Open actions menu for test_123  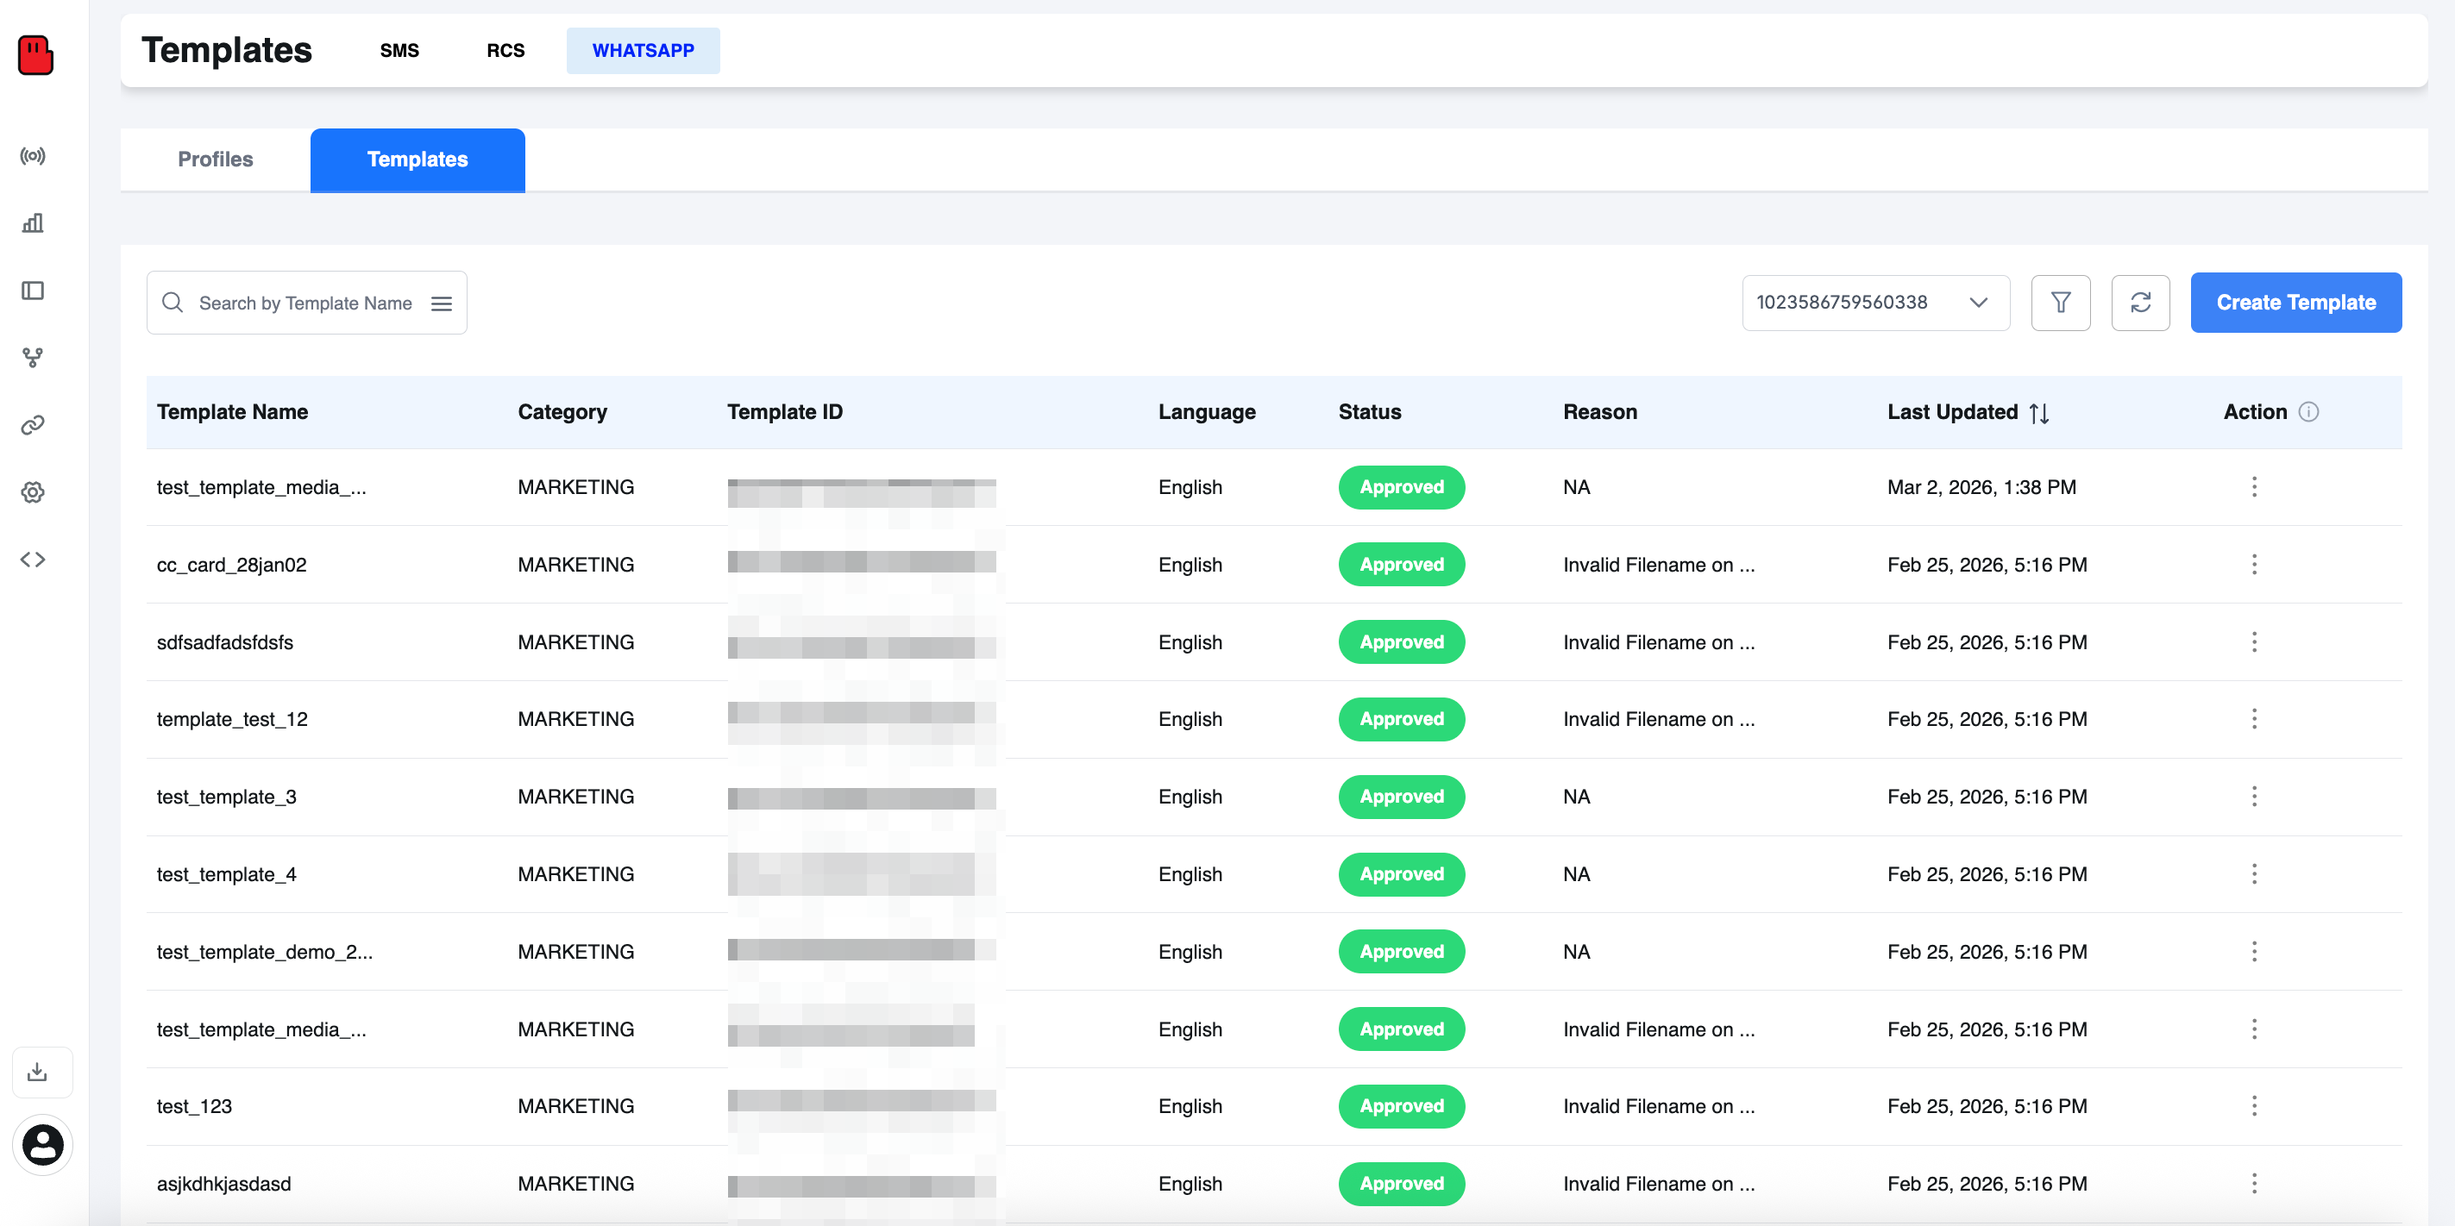tap(2254, 1106)
